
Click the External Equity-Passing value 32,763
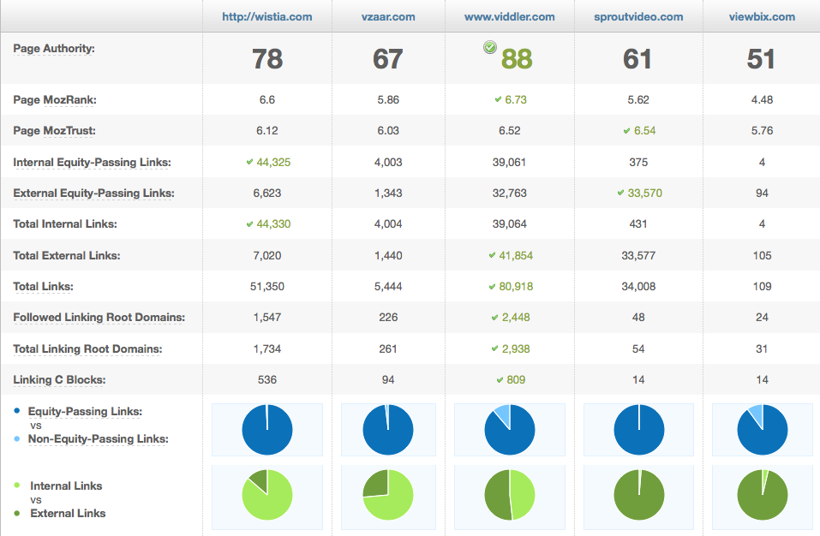[x=509, y=194]
